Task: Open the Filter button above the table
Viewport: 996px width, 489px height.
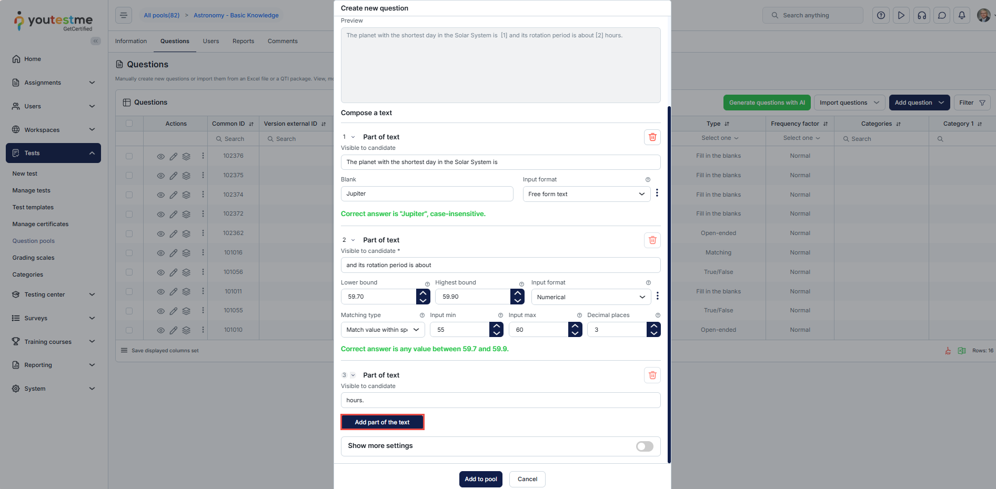Action: pos(972,103)
